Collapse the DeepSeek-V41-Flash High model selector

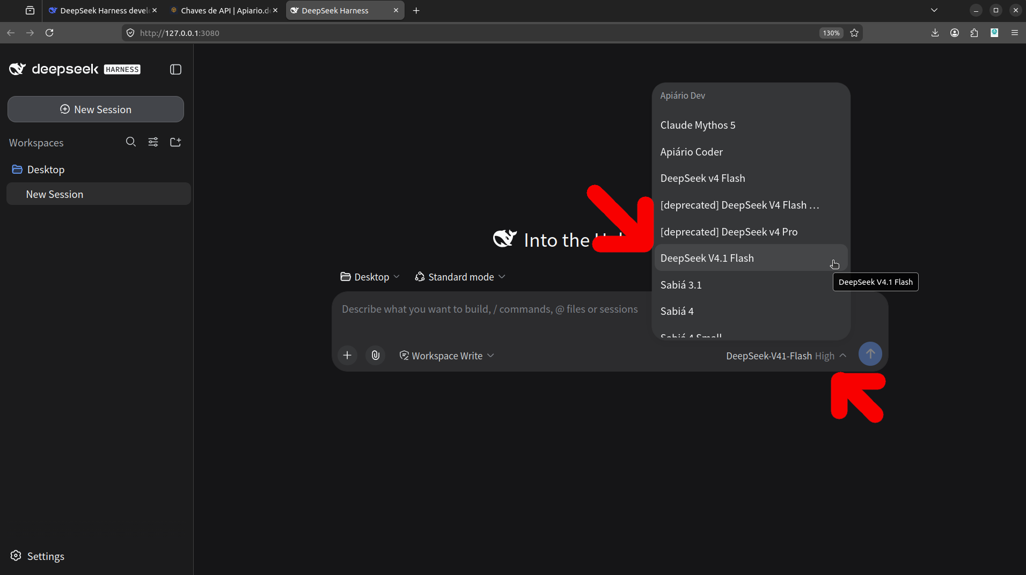(786, 356)
